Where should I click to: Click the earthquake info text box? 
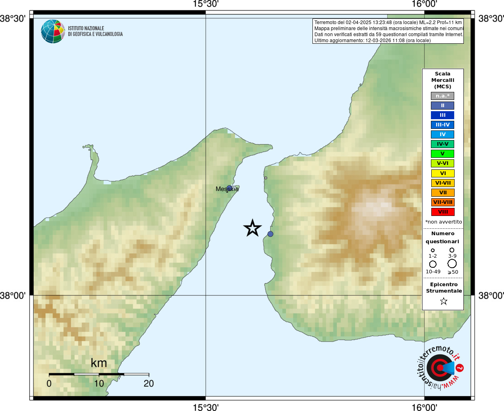[388, 31]
